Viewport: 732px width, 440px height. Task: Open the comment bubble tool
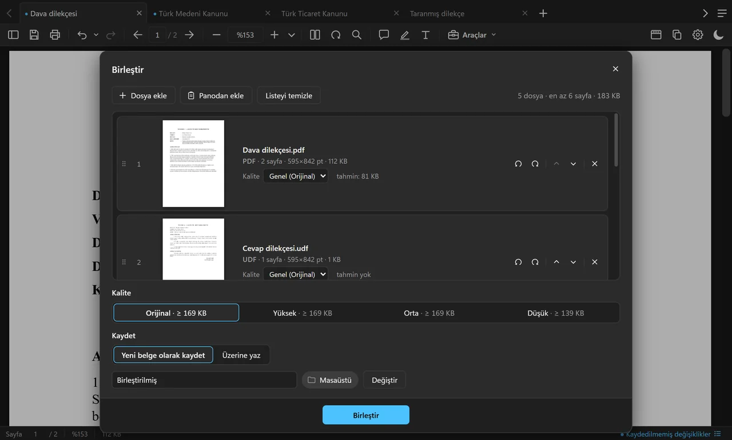coord(384,35)
